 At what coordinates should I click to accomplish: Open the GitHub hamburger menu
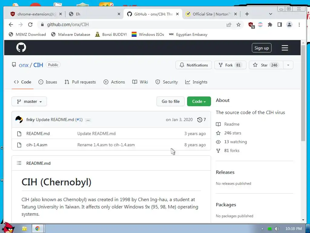(x=285, y=48)
